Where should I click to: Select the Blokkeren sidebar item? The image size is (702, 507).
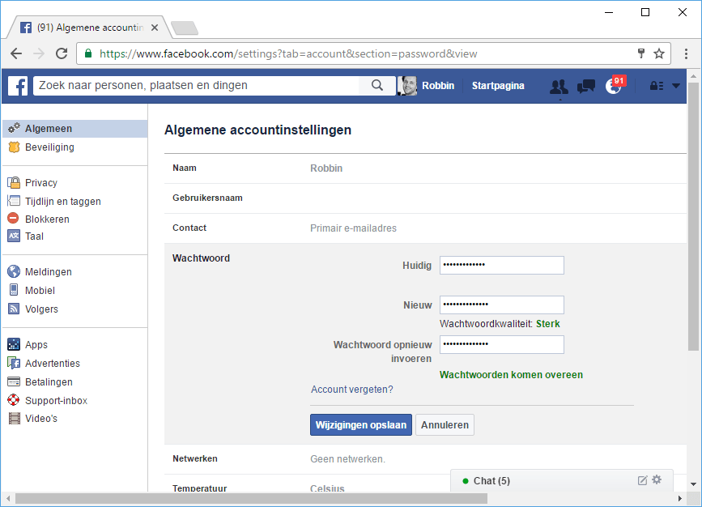46,219
